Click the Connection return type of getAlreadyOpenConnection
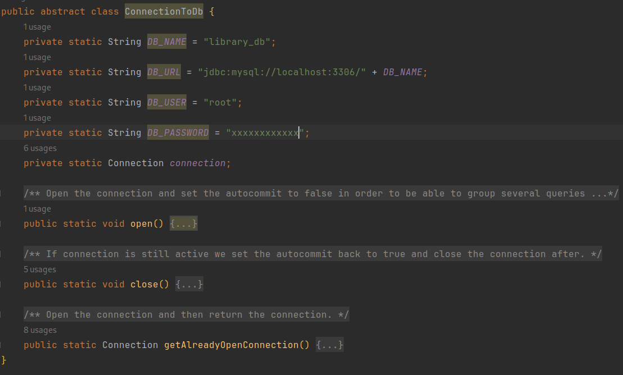 click(130, 345)
